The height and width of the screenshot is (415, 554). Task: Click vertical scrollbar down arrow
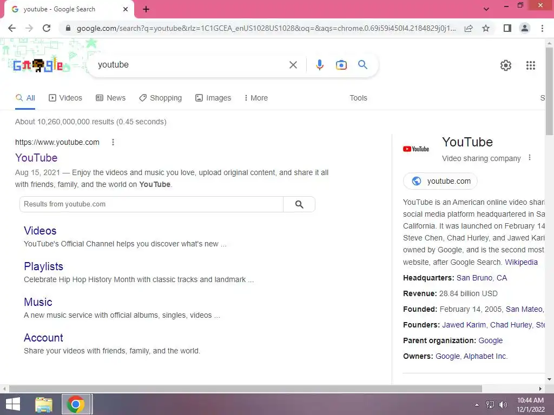point(549,379)
